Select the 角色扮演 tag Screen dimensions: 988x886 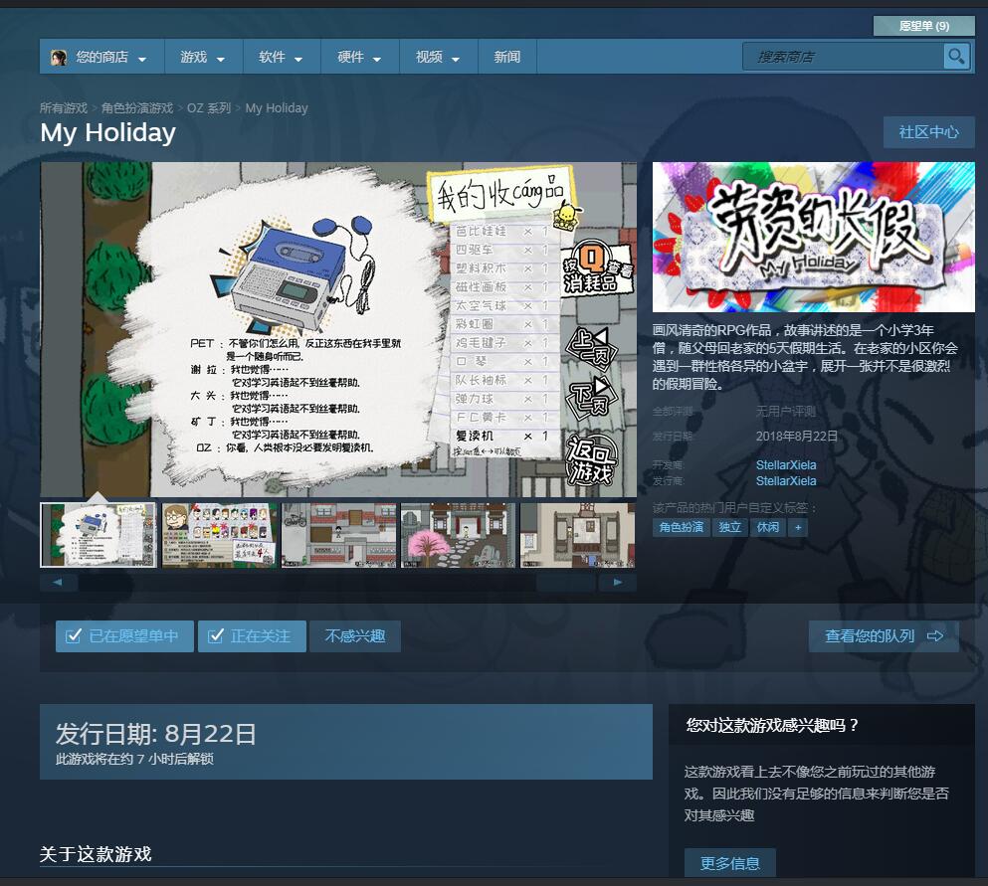point(682,527)
